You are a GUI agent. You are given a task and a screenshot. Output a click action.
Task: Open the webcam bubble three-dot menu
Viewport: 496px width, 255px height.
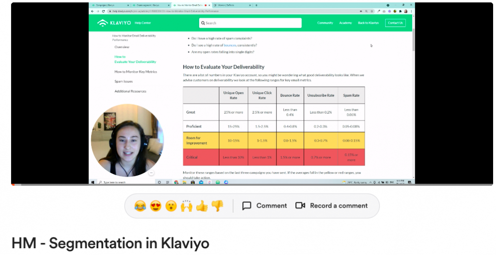pyautogui.click(x=151, y=173)
